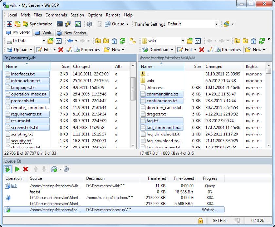The width and height of the screenshot is (275, 227).
Task: Click the Preferences gear icon in main toolbar
Action: click(89, 24)
